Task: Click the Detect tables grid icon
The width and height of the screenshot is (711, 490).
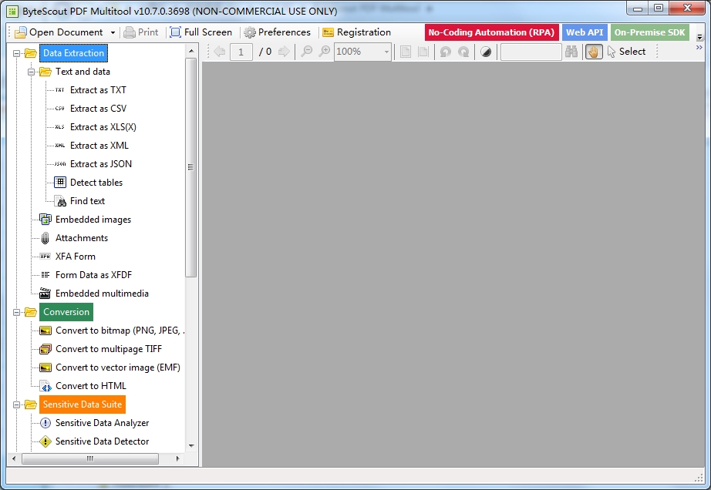Action: pos(60,183)
